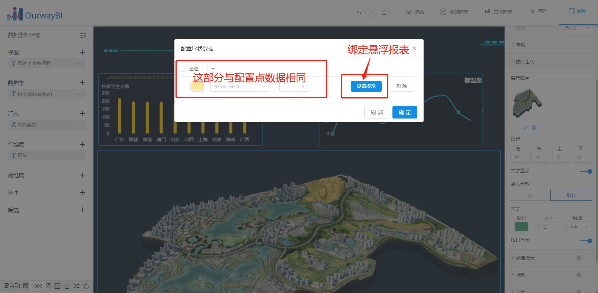This screenshot has width=598, height=293.
Task: Click the 文字 大小 size field
Action: [551, 227]
